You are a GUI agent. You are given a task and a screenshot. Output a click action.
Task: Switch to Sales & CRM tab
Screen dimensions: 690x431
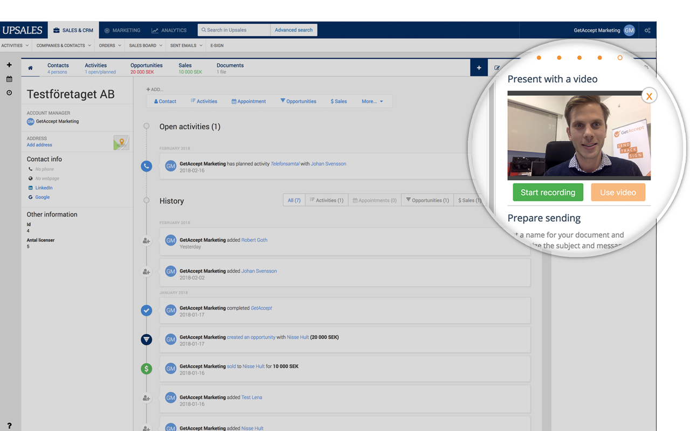73,30
